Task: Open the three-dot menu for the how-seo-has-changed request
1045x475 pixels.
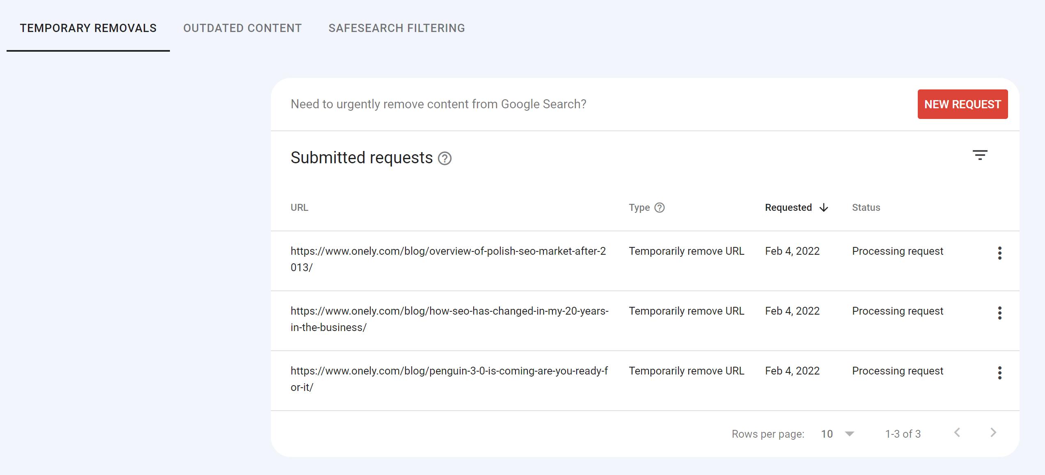Action: tap(999, 313)
